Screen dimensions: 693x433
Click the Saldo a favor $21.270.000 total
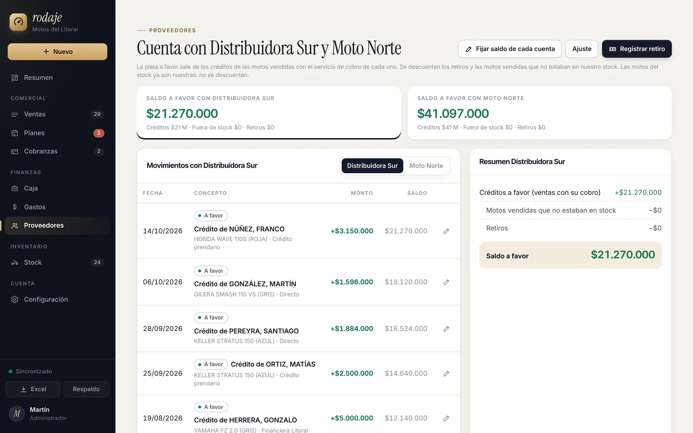click(571, 255)
